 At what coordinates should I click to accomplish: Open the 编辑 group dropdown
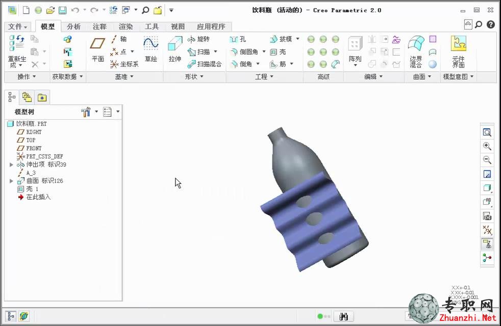point(373,76)
